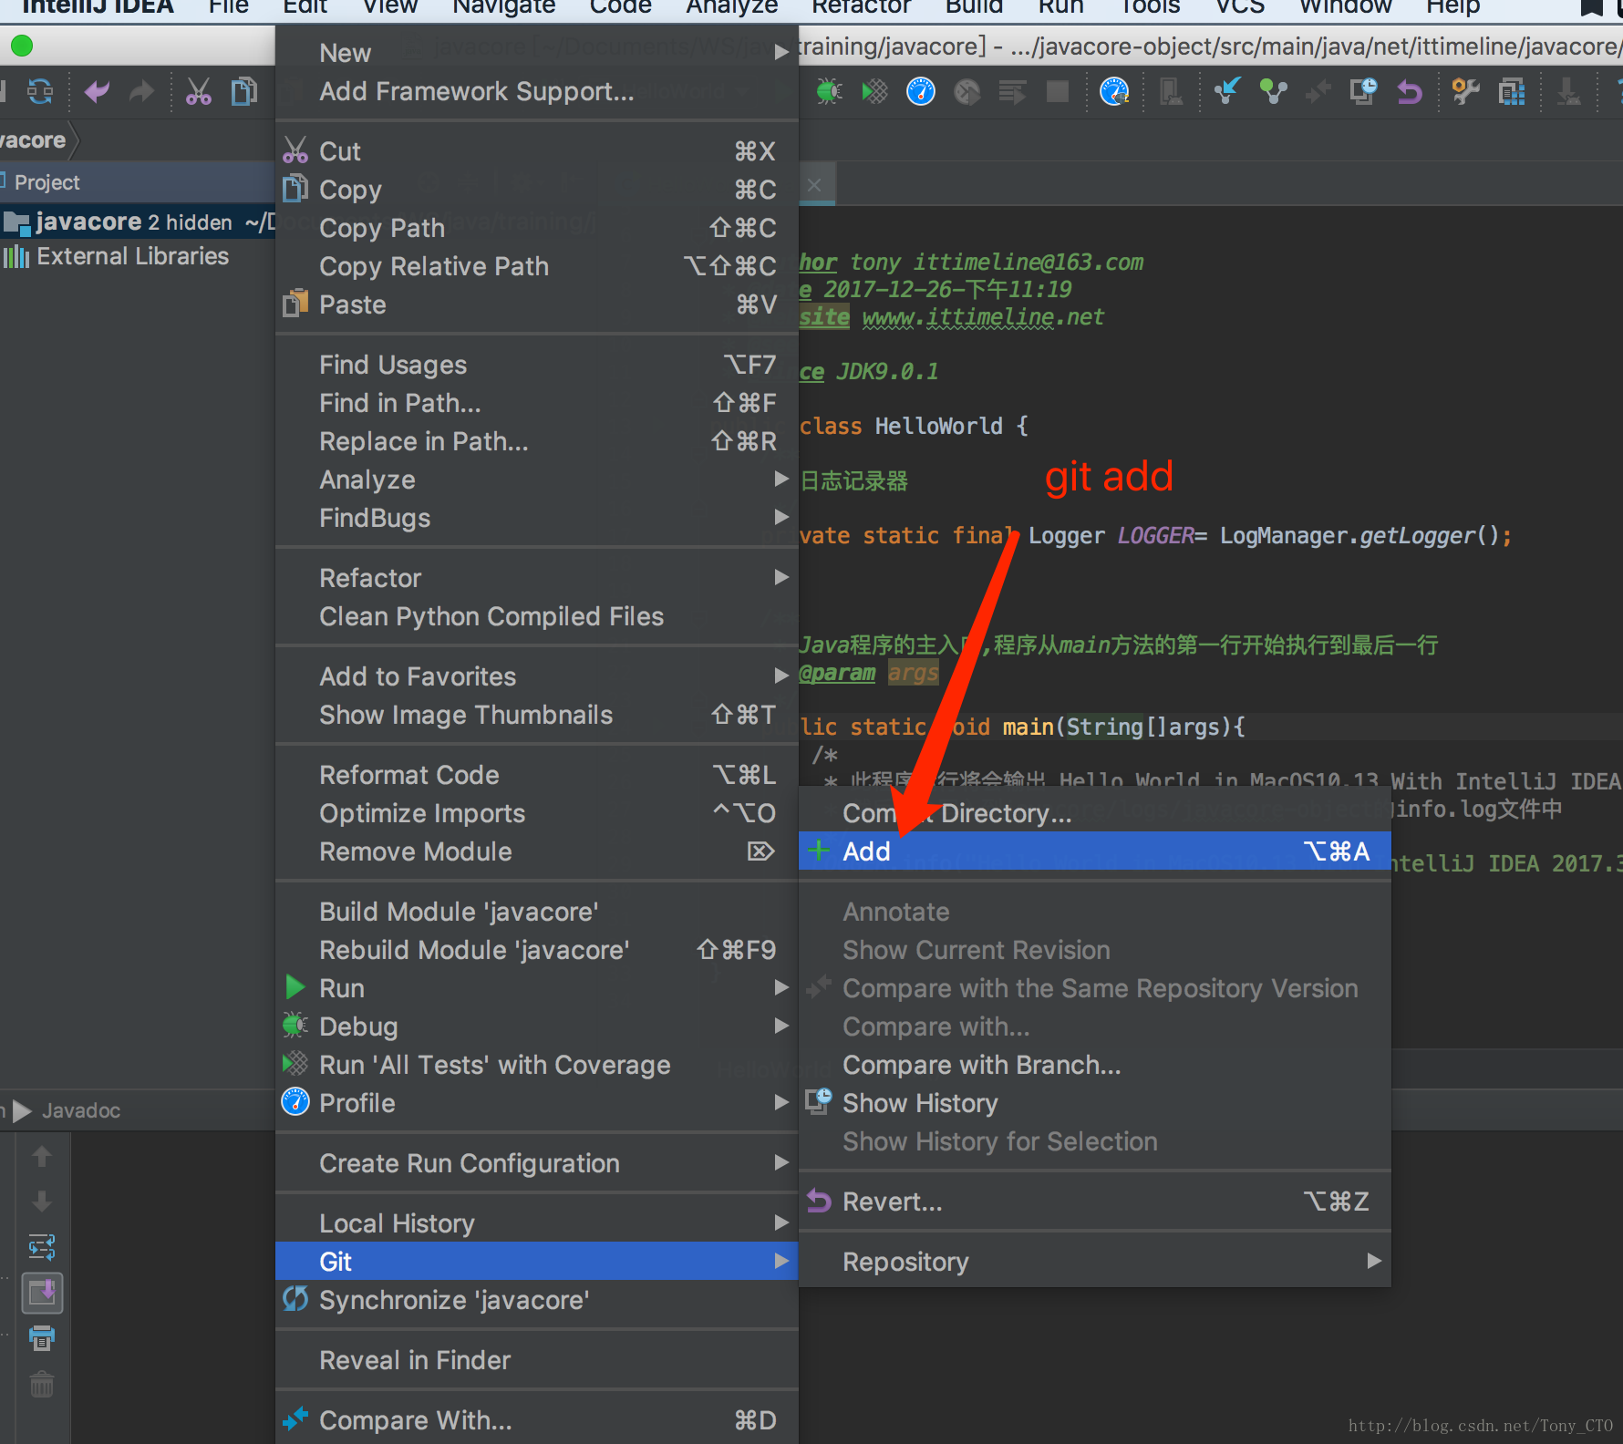Expand the Create Run Configuration submenu

536,1163
